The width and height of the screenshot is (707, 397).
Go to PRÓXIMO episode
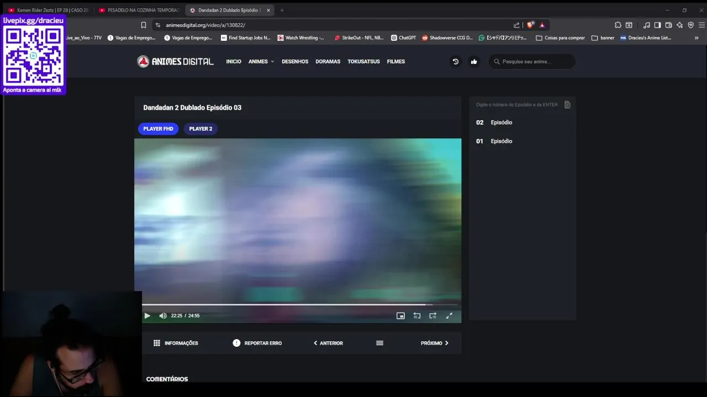(435, 343)
